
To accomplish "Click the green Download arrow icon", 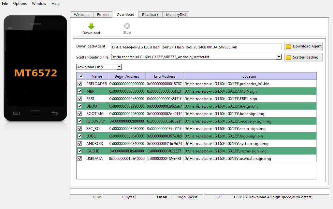I will [91, 26].
